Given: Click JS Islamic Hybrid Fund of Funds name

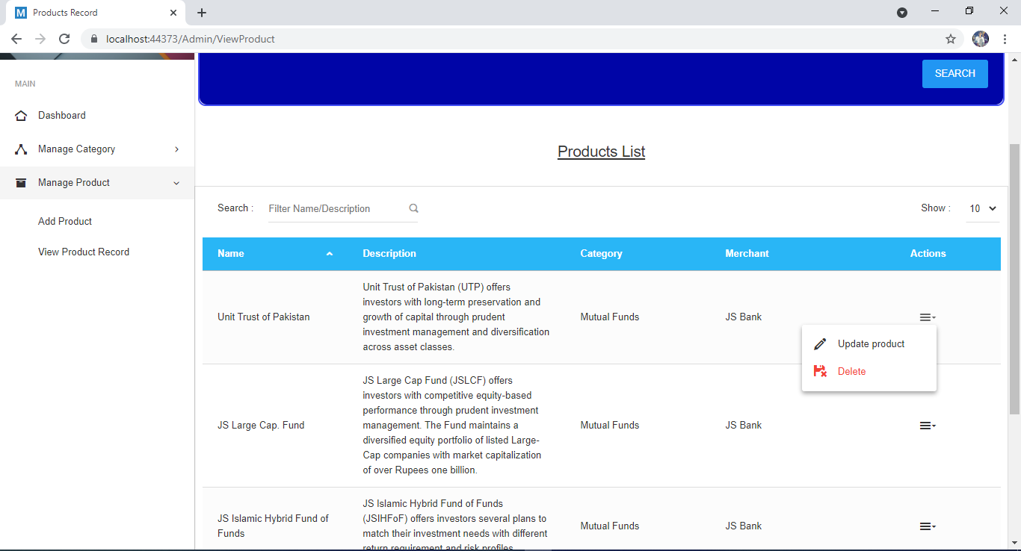Looking at the screenshot, I should click(x=273, y=526).
